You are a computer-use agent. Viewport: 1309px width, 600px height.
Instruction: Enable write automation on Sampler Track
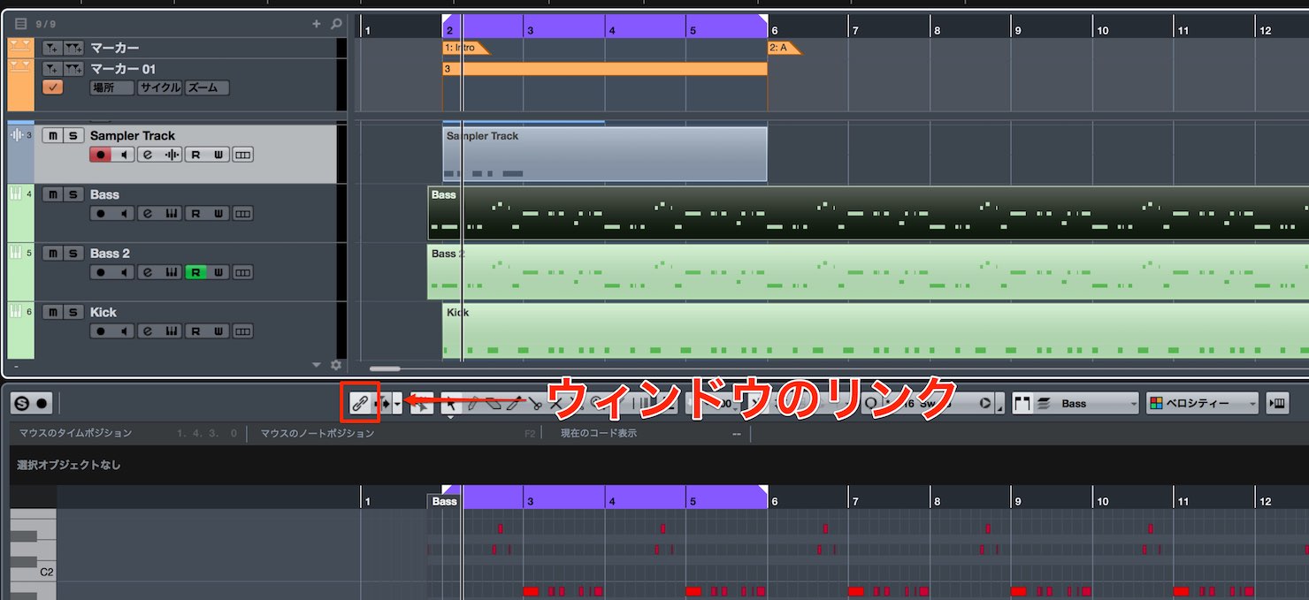218,155
